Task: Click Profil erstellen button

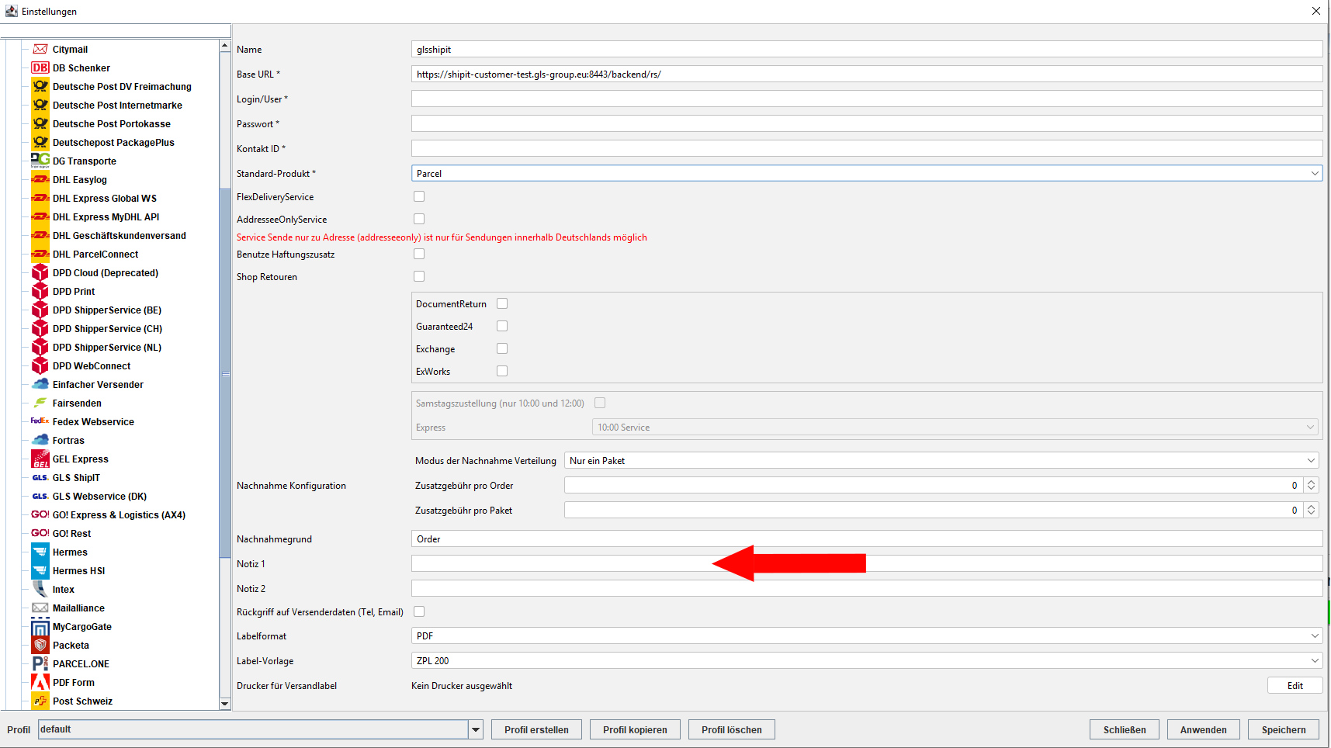Action: pyautogui.click(x=536, y=729)
